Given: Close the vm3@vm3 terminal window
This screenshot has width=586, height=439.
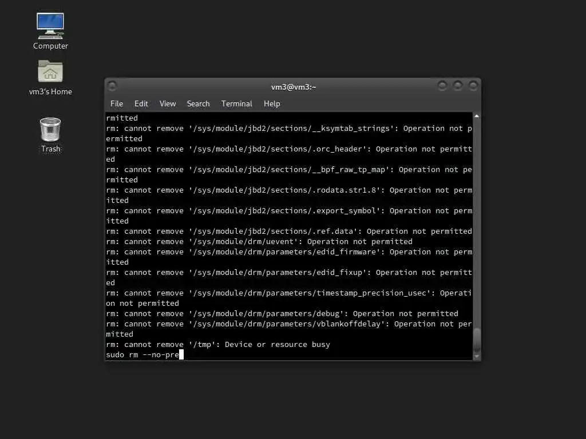Looking at the screenshot, I should 473,86.
